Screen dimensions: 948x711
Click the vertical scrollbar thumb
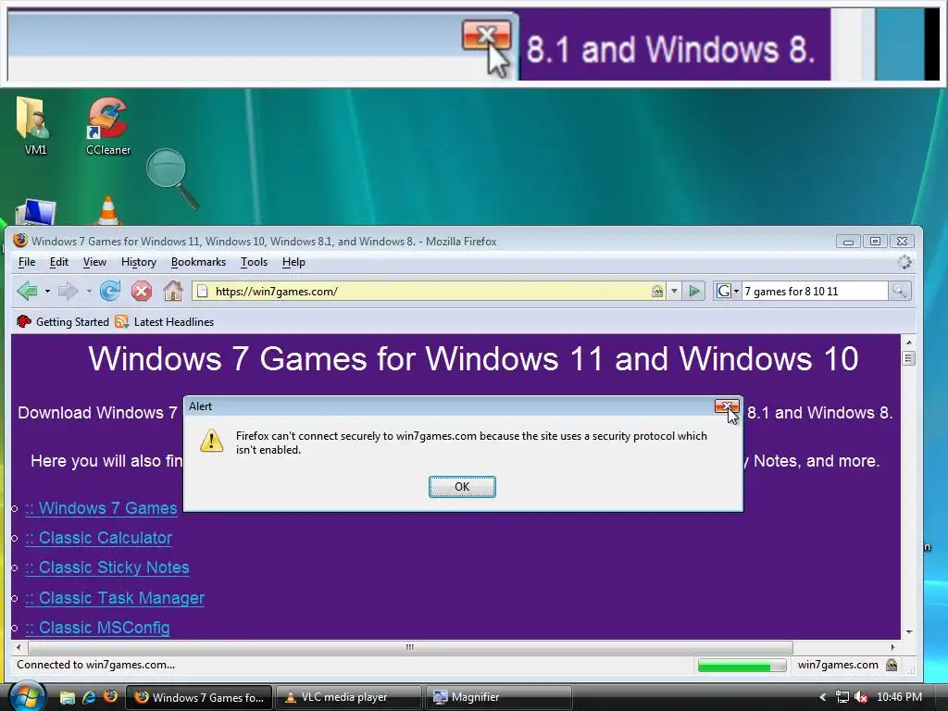click(x=909, y=358)
